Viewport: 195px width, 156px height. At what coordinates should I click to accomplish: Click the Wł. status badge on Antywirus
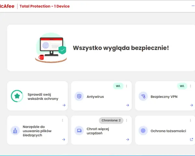click(x=118, y=86)
